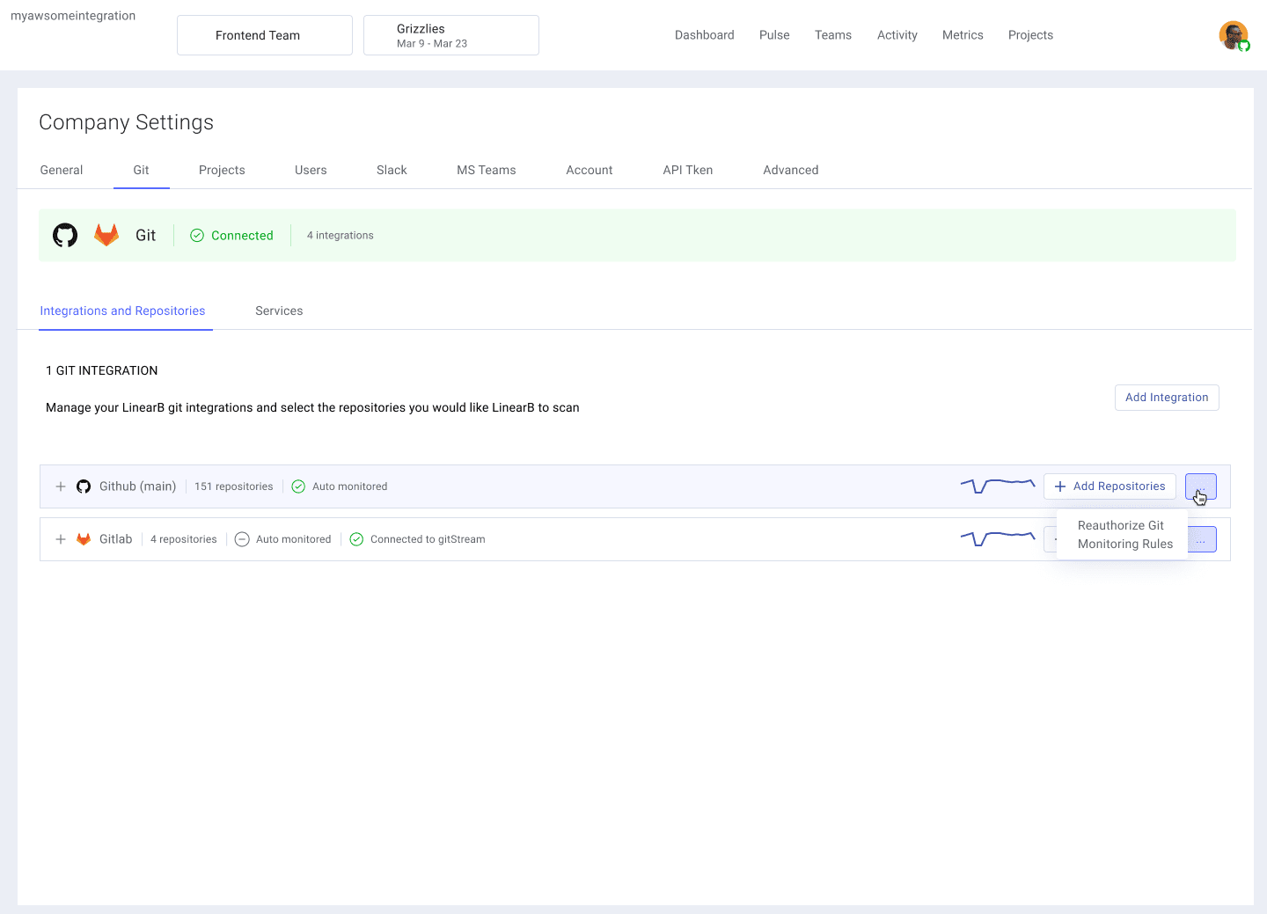The height and width of the screenshot is (914, 1267).
Task: Click the GitLab fox logo in the Git banner
Action: click(106, 235)
